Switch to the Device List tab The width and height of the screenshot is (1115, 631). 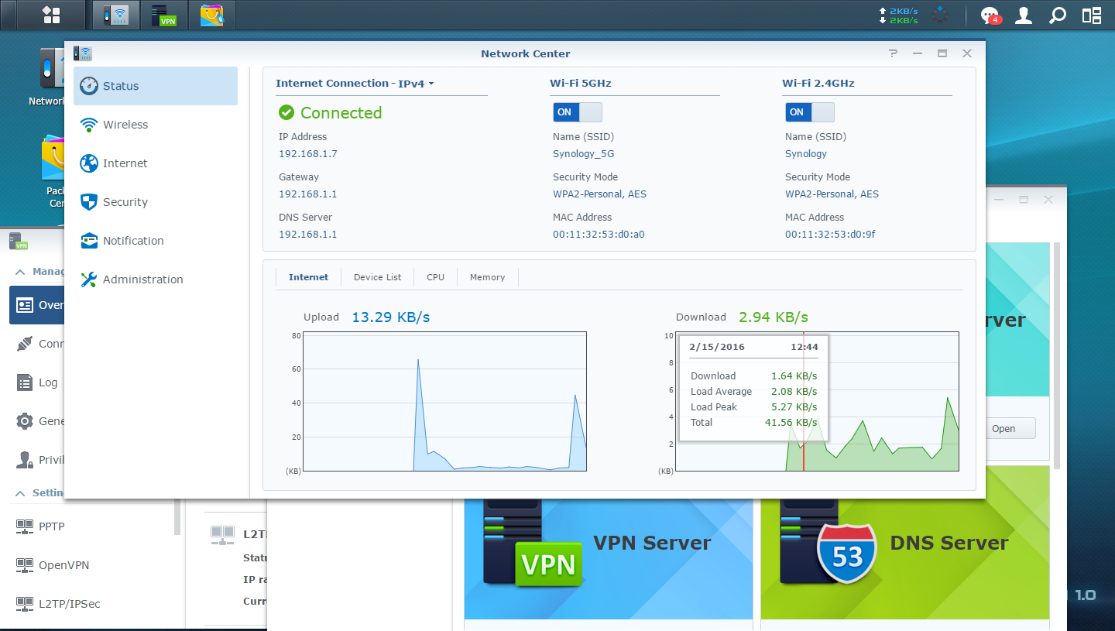377,277
